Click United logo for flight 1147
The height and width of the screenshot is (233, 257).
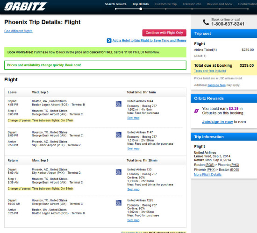click(x=119, y=135)
